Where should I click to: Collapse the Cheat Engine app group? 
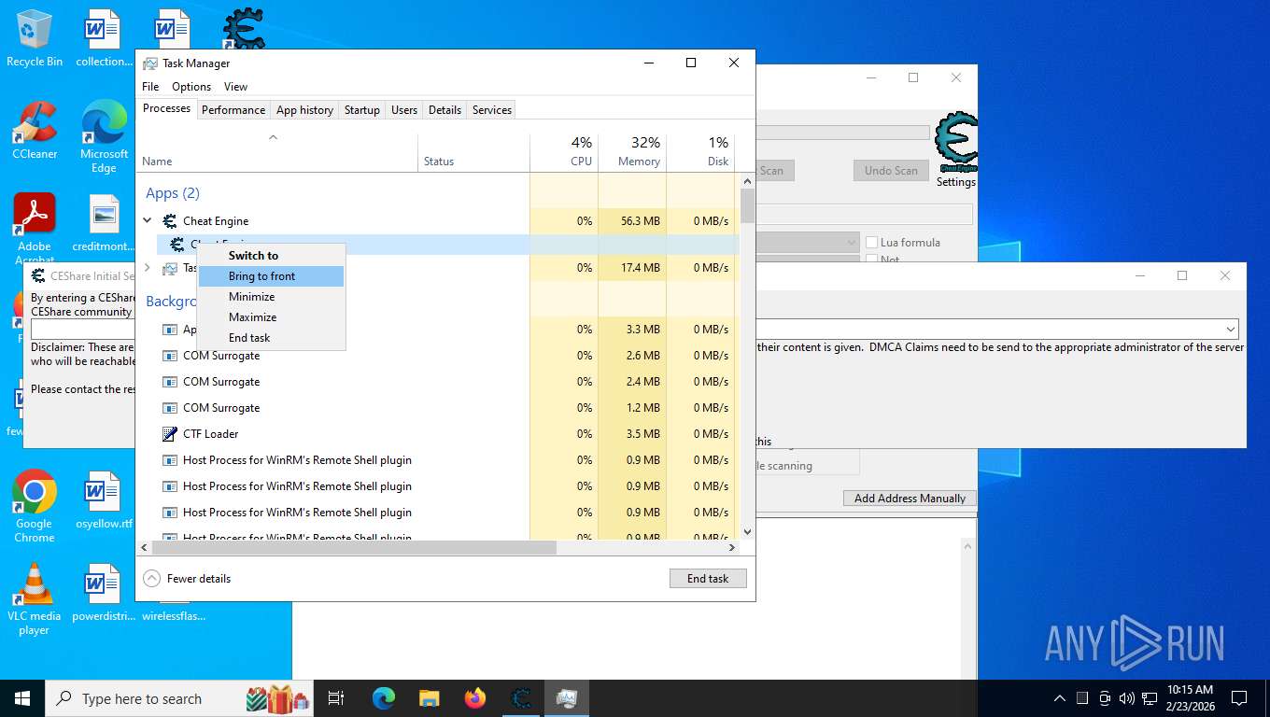pyautogui.click(x=148, y=221)
